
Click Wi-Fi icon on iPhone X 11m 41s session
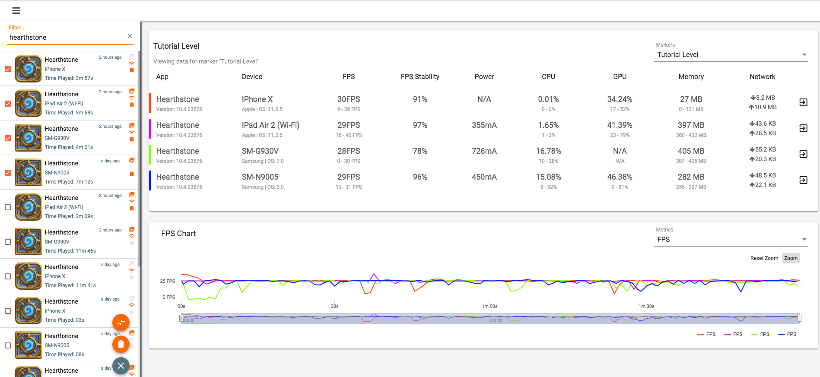pyautogui.click(x=132, y=271)
